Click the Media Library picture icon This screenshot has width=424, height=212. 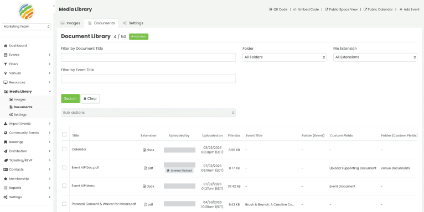[x=6, y=92]
